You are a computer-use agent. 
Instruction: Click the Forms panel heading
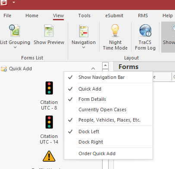point(128,67)
